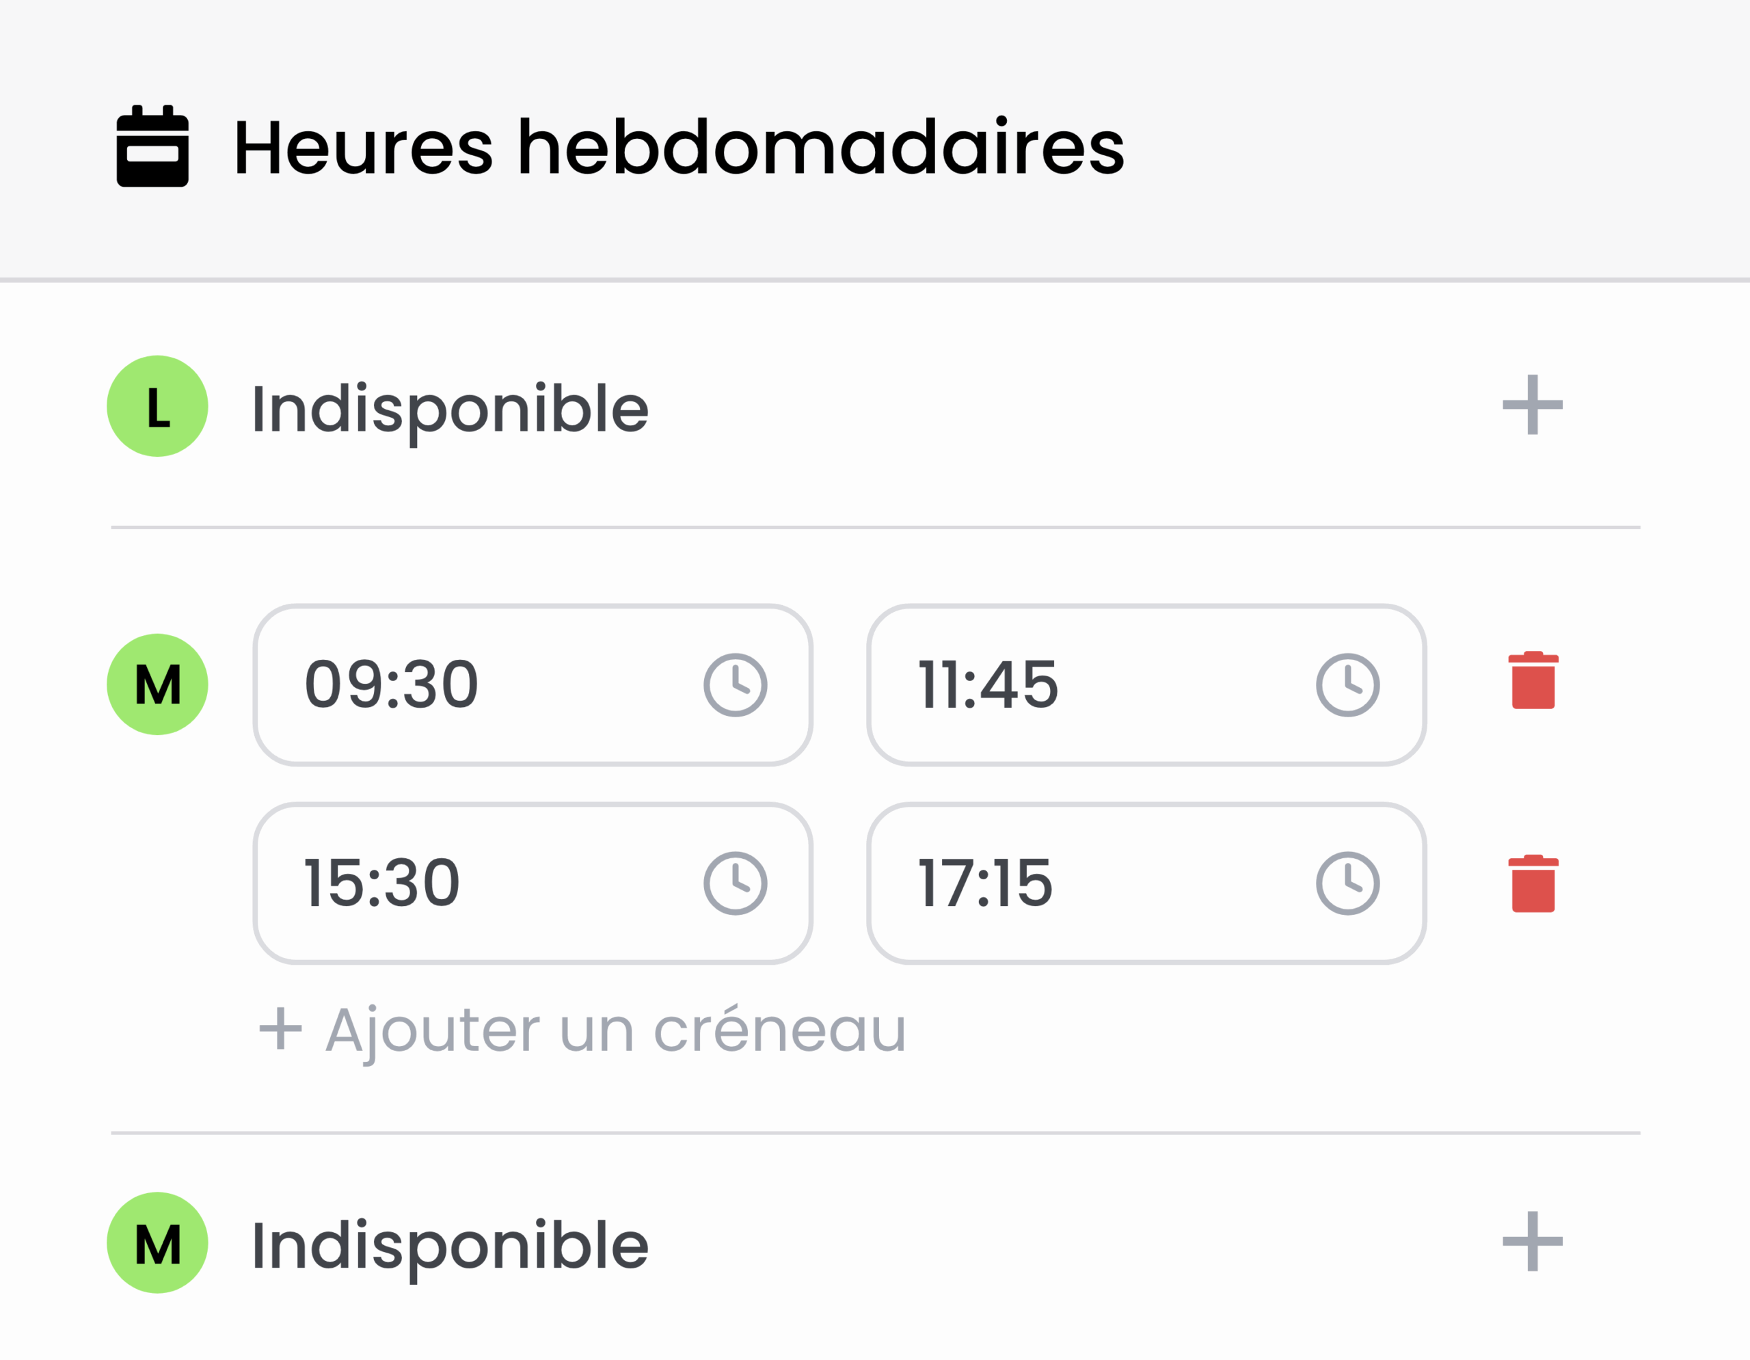Edit the 11:45 end time field
The image size is (1750, 1360).
[1090, 685]
